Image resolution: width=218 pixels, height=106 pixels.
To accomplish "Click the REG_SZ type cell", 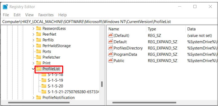I will [x=154, y=36].
